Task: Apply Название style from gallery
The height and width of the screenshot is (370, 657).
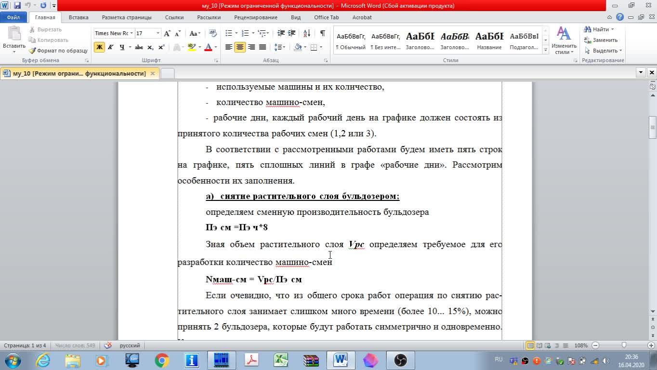Action: pyautogui.click(x=489, y=40)
